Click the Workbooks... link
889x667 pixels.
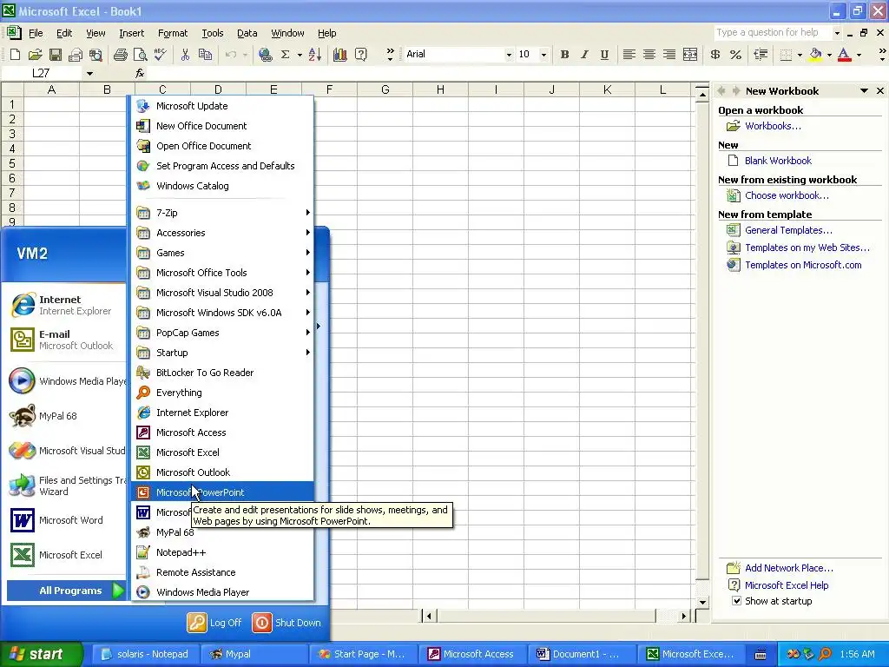tap(773, 126)
